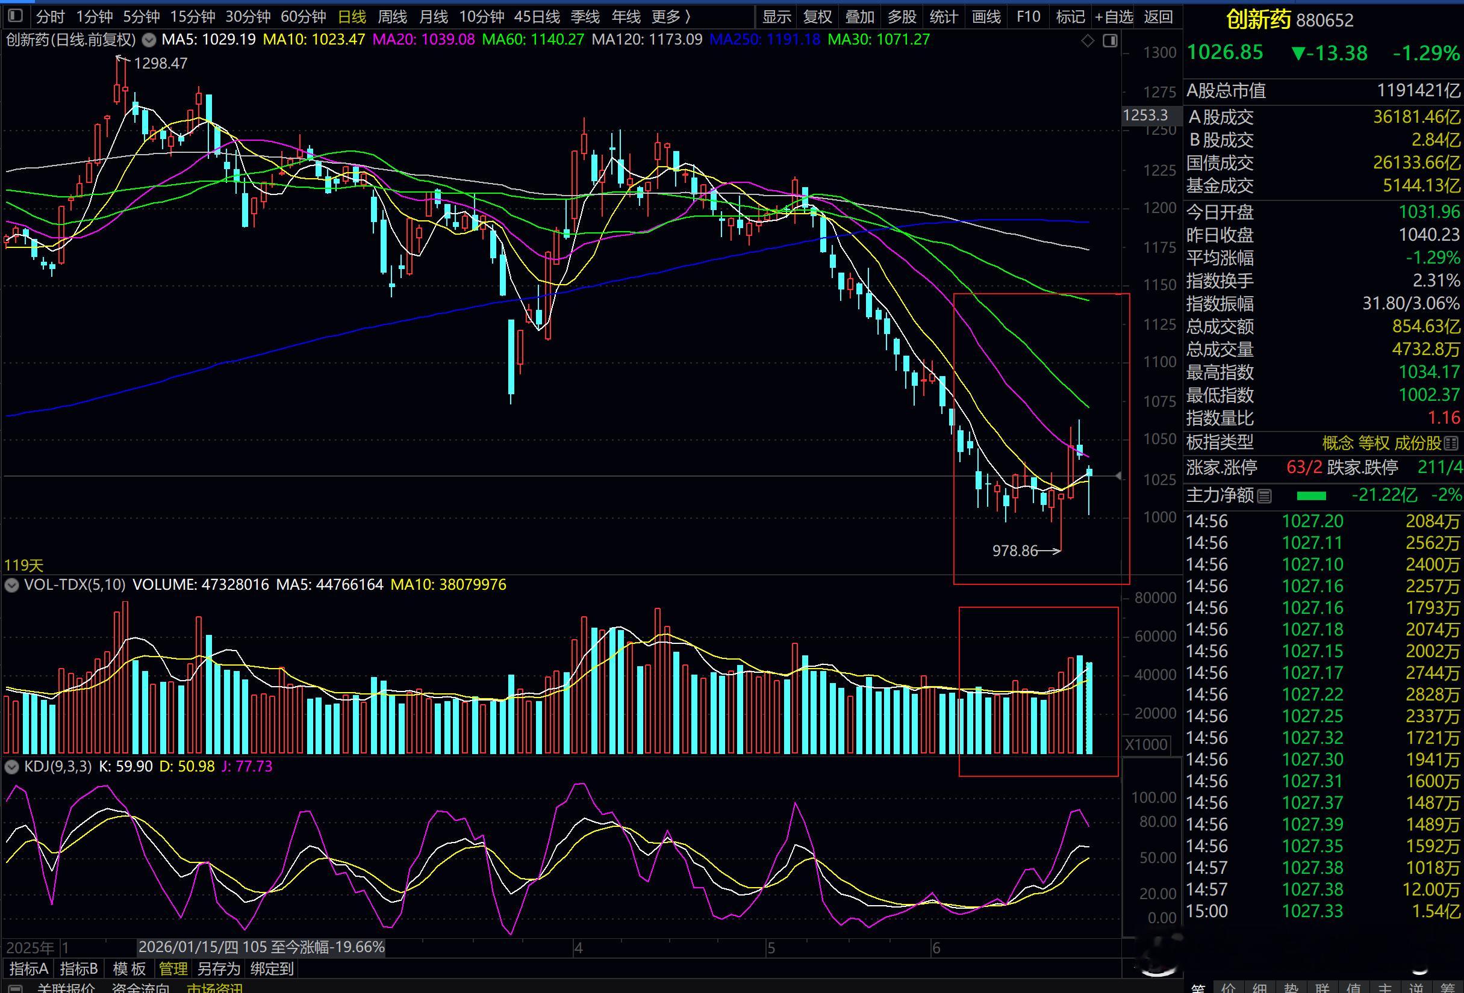This screenshot has height=993, width=1464.
Task: Open the 复权 adjustment menu
Action: click(818, 16)
